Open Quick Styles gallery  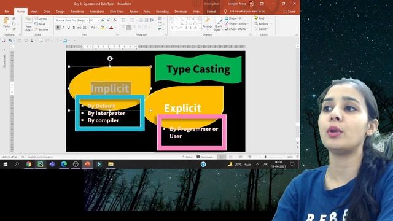click(x=219, y=25)
